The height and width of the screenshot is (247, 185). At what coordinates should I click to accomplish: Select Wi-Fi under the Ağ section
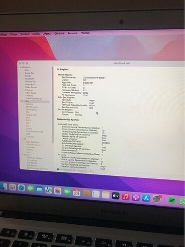coord(29,152)
